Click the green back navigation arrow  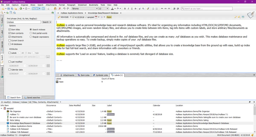20,9
